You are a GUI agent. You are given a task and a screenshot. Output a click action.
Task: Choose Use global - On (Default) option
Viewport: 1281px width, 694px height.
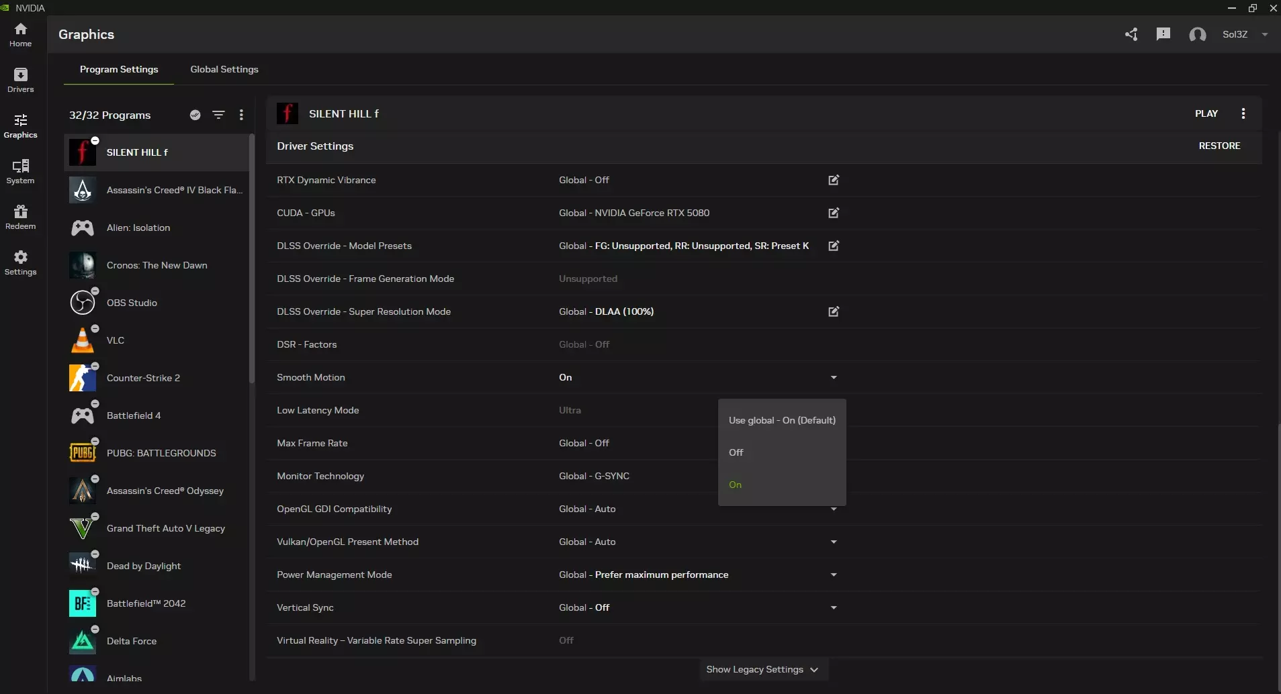pyautogui.click(x=782, y=420)
